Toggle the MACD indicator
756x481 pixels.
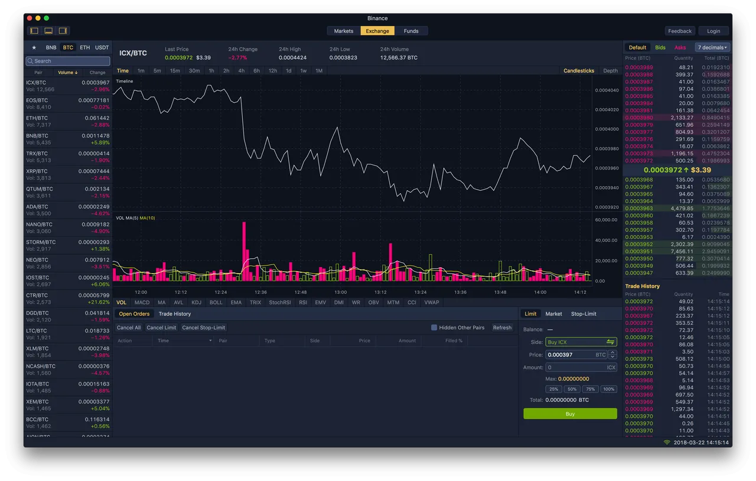click(x=142, y=303)
